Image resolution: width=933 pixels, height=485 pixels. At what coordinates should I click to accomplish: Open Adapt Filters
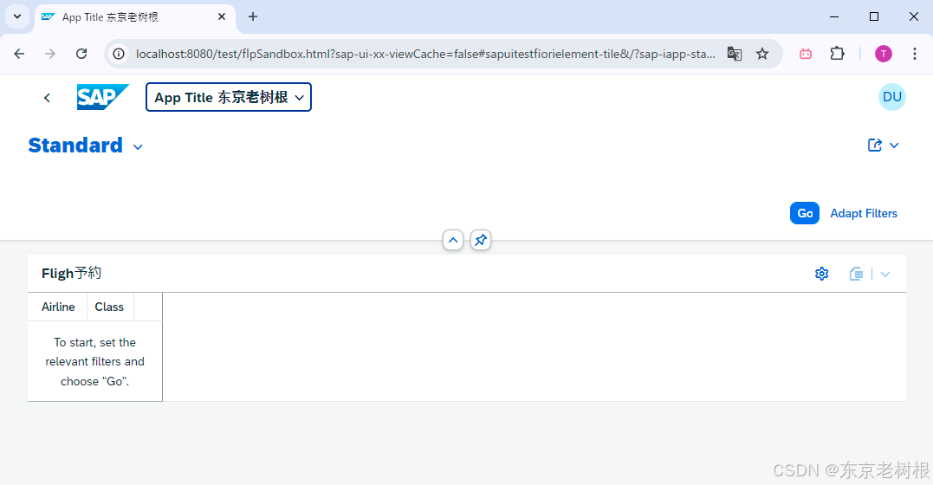click(864, 213)
